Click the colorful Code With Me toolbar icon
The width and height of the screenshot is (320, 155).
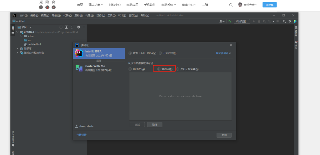tap(295, 21)
